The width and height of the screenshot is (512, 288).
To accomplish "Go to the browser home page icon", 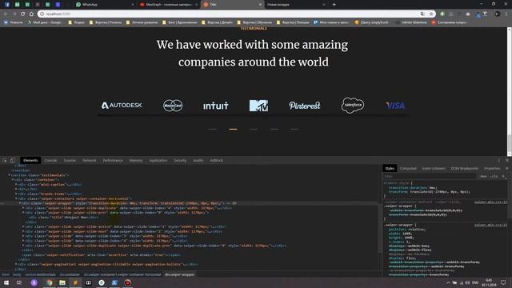I will click(x=31, y=14).
